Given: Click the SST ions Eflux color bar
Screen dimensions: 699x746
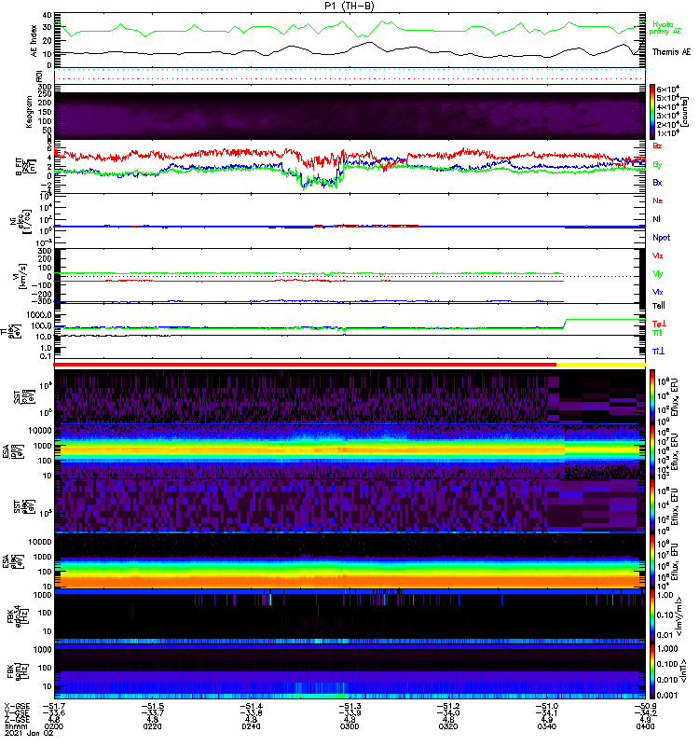Looking at the screenshot, I should click(x=652, y=396).
